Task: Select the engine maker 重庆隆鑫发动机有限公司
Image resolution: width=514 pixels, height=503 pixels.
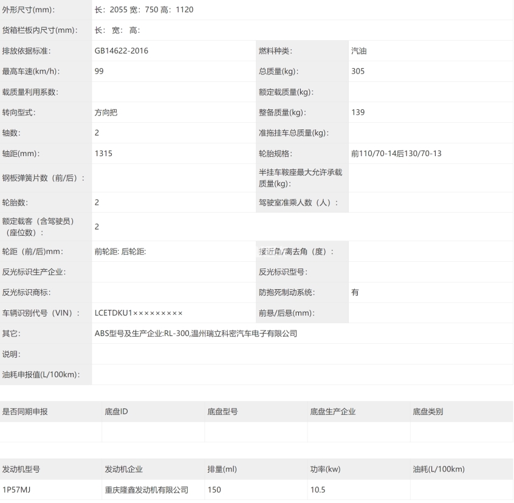Action: 146,490
